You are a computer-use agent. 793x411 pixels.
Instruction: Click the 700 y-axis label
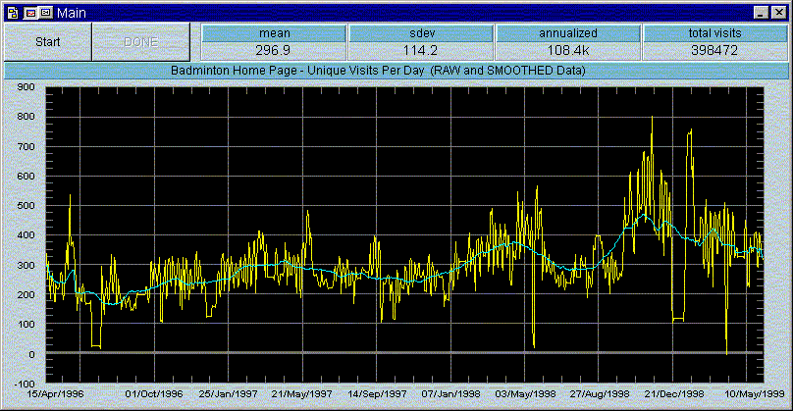26,147
